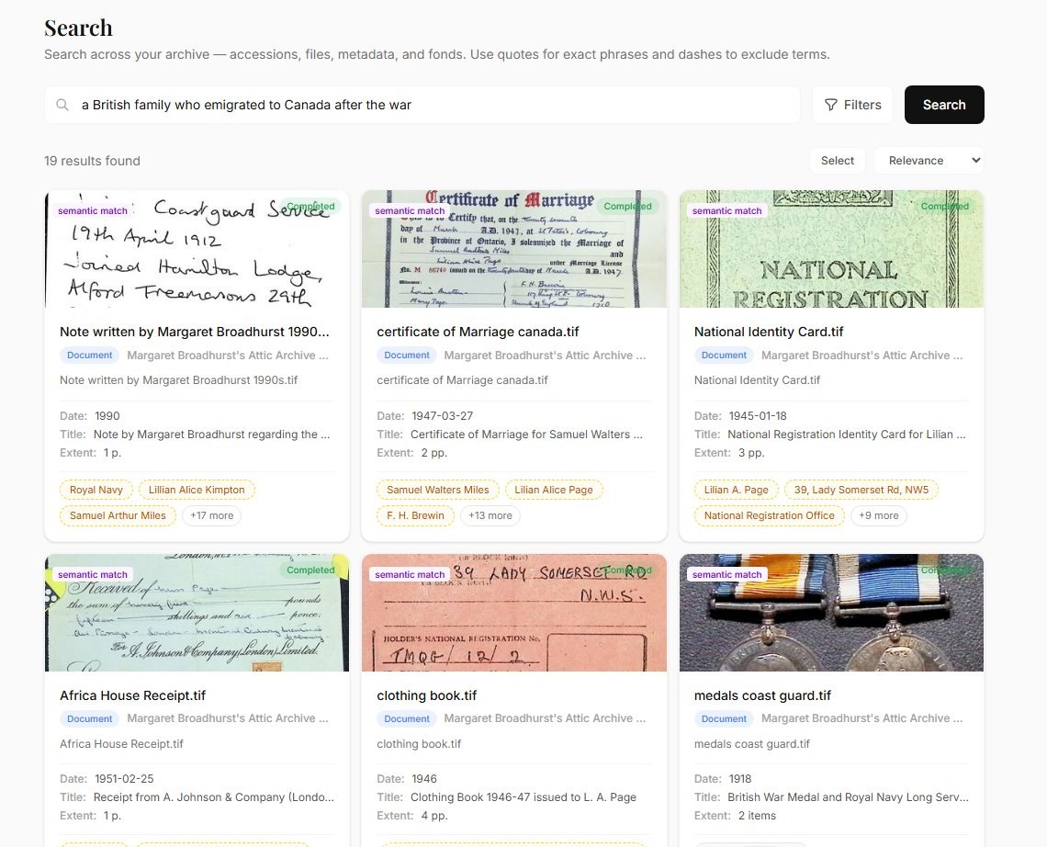Open result 'certificate of Marriage canada.tif'
This screenshot has width=1047, height=847.
click(478, 332)
